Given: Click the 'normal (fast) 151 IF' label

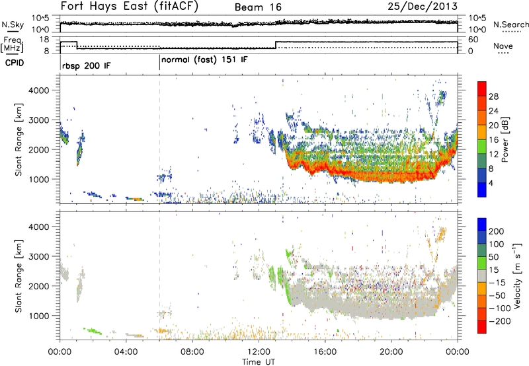Looking at the screenshot, I should click(x=204, y=60).
